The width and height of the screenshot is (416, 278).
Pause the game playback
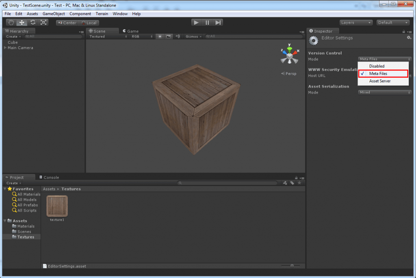[x=207, y=23]
